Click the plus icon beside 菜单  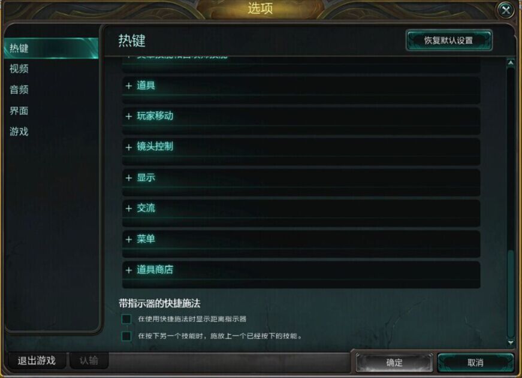pos(129,239)
